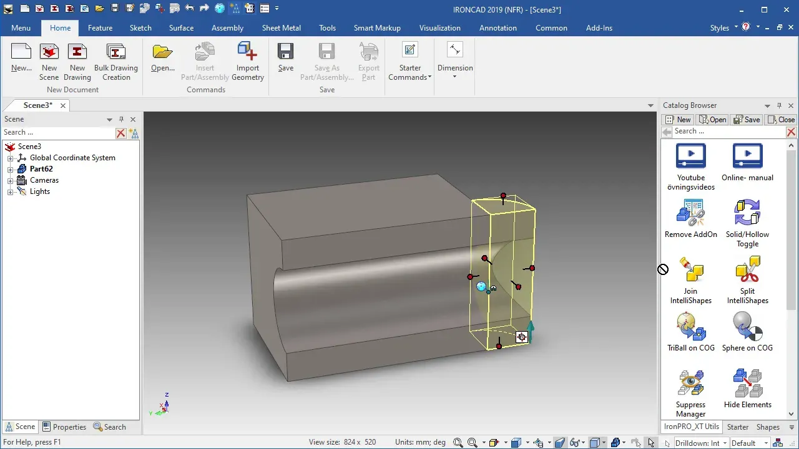Click Import Geometry in the ribbon
This screenshot has width=799, height=449.
click(x=248, y=62)
